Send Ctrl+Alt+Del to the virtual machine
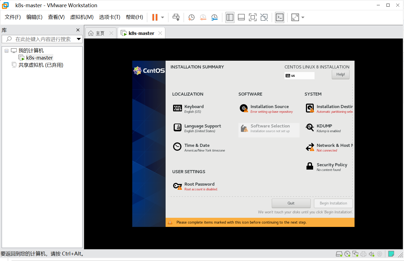Image resolution: width=404 pixels, height=261 pixels. coord(176,17)
